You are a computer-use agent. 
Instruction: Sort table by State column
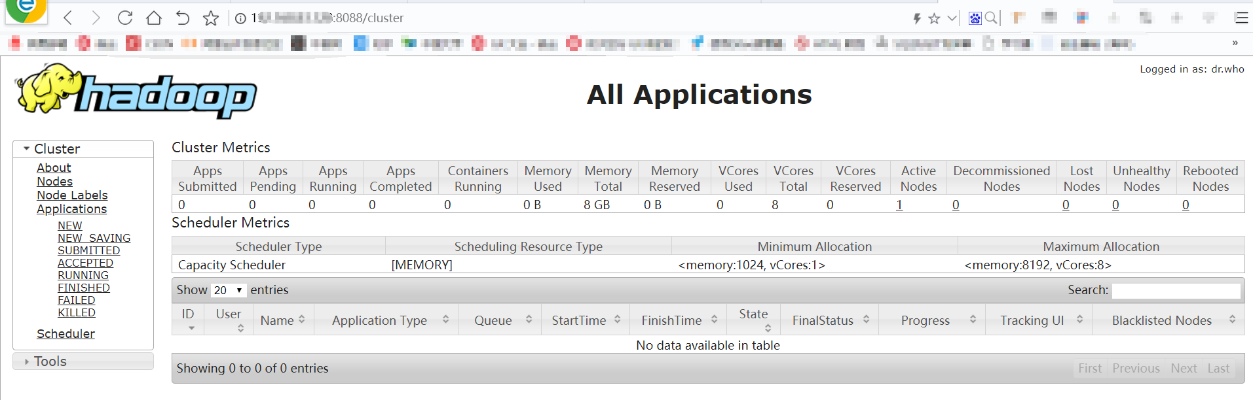click(754, 320)
